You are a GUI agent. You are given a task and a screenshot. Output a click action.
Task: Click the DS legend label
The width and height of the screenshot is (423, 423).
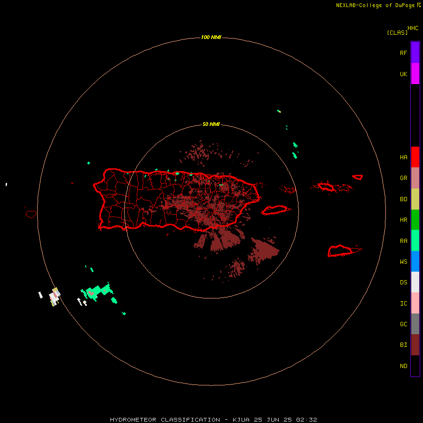[x=403, y=282]
